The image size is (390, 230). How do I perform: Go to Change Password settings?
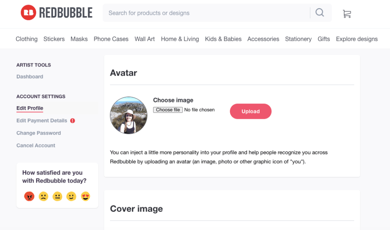click(39, 133)
